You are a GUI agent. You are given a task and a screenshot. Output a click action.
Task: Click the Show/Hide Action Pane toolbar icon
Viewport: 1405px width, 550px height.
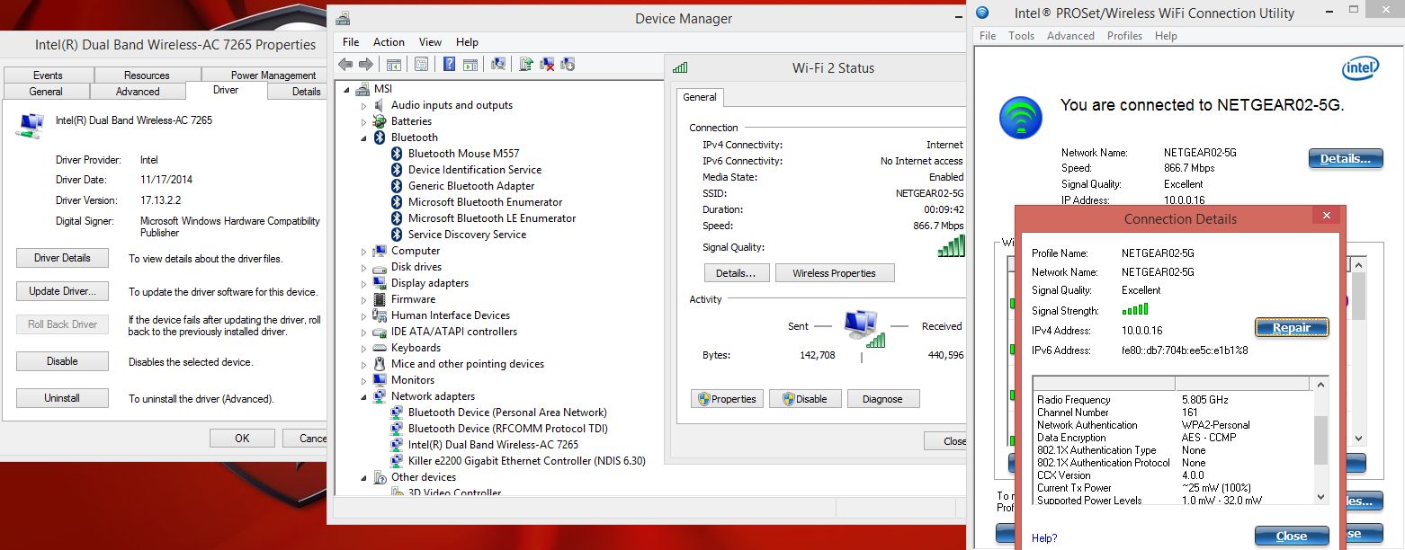coord(472,64)
